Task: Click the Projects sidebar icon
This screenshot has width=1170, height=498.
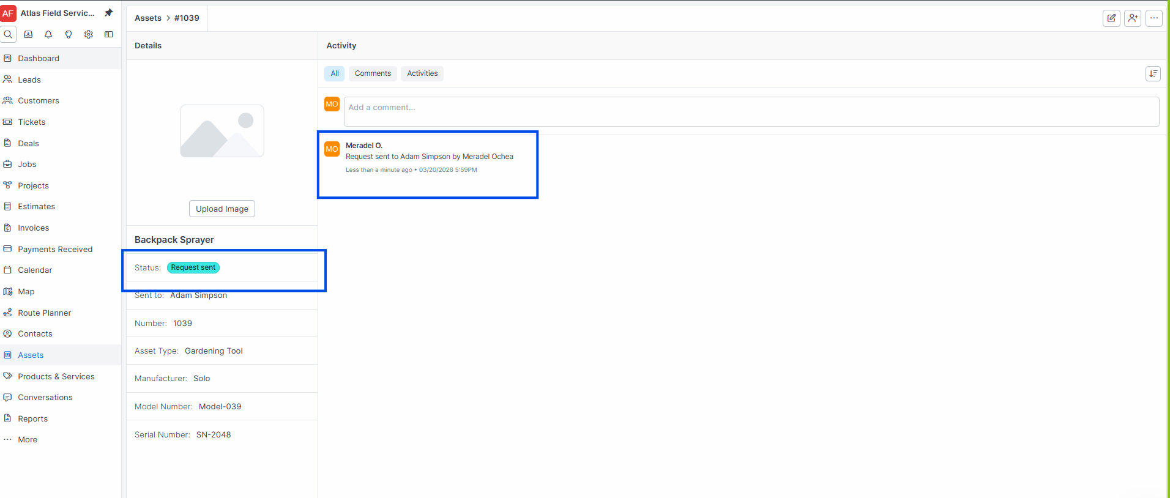Action: [7, 185]
